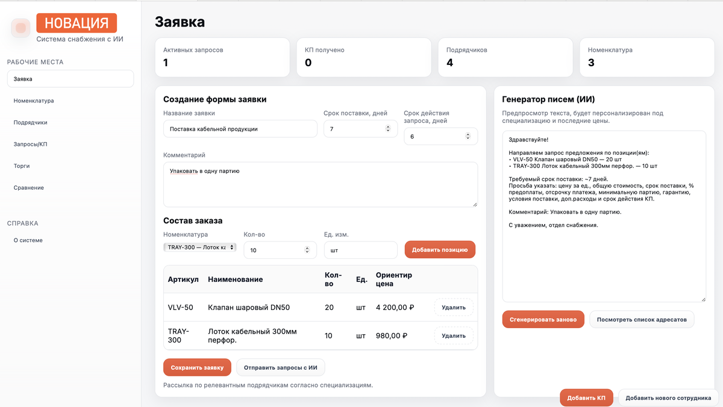
Task: Click Отправить запросы с ИИ button
Action: coord(281,367)
